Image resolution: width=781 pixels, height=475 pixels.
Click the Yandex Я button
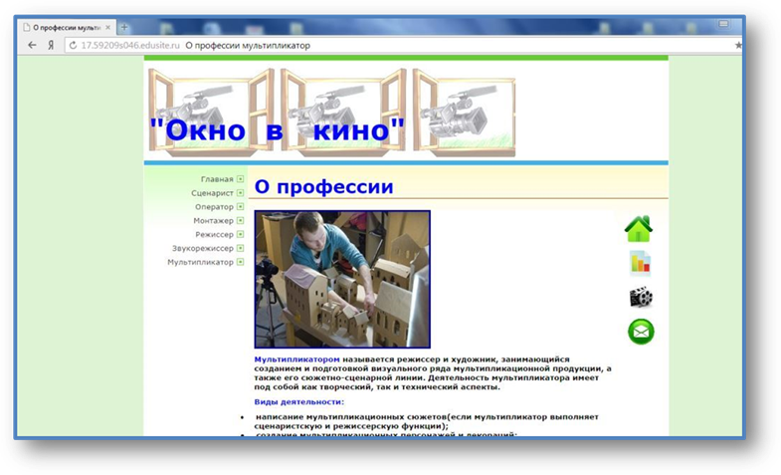coord(51,46)
